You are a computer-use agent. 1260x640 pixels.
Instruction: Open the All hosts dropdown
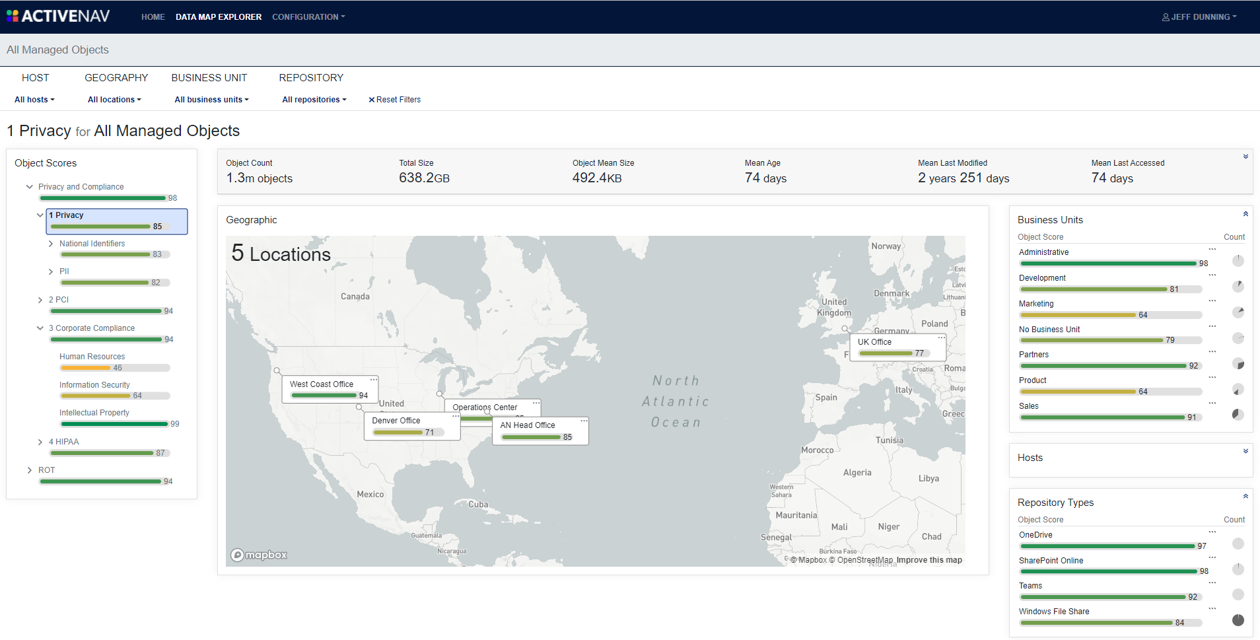click(x=34, y=100)
